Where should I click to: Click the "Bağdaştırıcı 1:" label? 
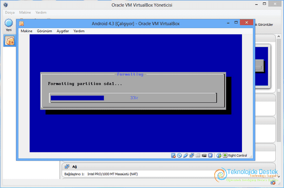pyautogui.click(x=74, y=174)
